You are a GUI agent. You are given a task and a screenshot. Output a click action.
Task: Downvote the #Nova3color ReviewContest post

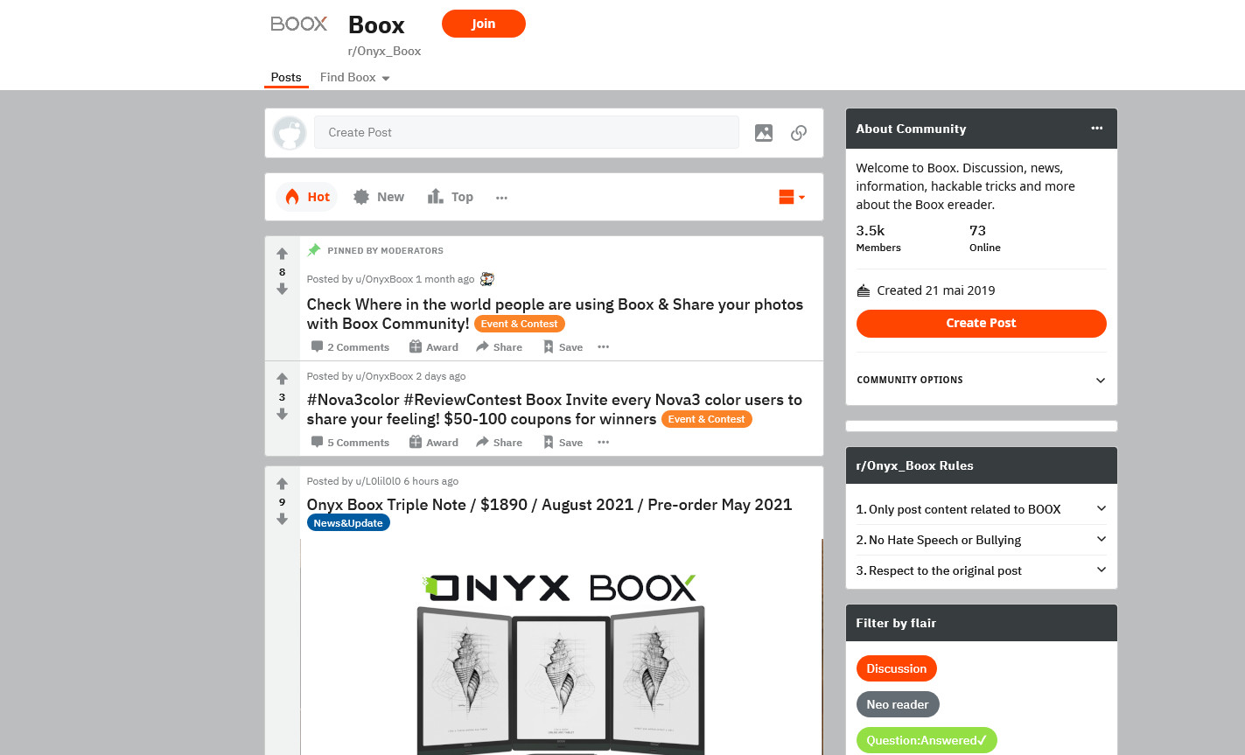point(282,414)
